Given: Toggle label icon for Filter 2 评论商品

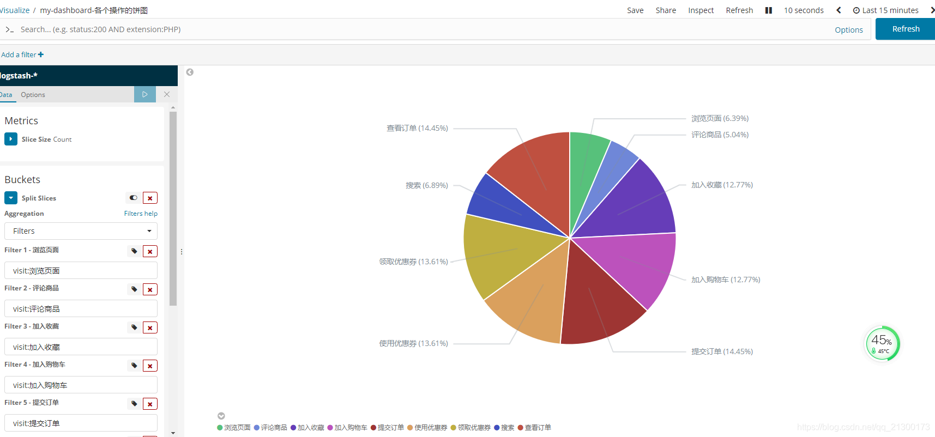Looking at the screenshot, I should click(134, 289).
